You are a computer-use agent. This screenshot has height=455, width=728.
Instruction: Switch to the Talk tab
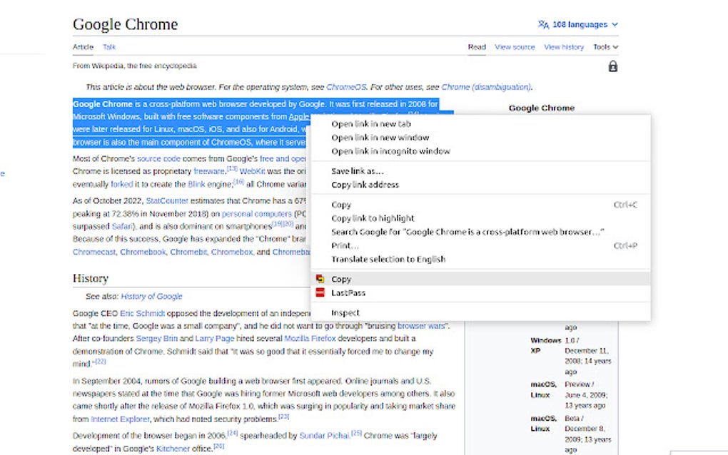(x=108, y=47)
